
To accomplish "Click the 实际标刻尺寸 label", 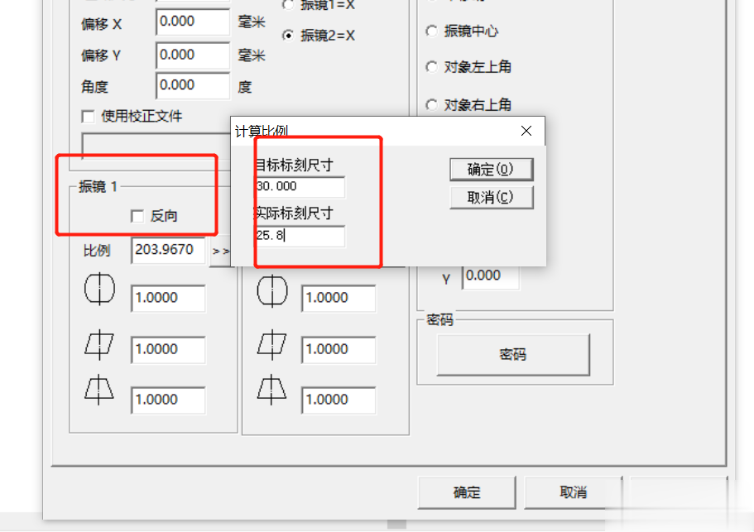I will click(294, 213).
